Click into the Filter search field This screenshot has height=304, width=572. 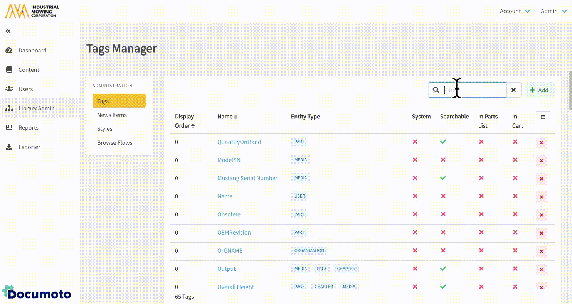(473, 90)
